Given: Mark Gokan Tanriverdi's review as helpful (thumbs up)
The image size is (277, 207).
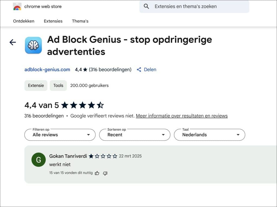Looking at the screenshot, I should coord(97,173).
